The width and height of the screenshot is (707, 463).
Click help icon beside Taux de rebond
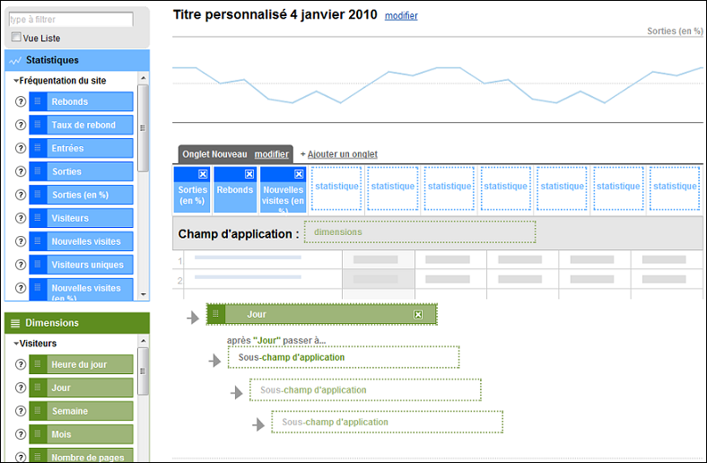pyautogui.click(x=21, y=125)
